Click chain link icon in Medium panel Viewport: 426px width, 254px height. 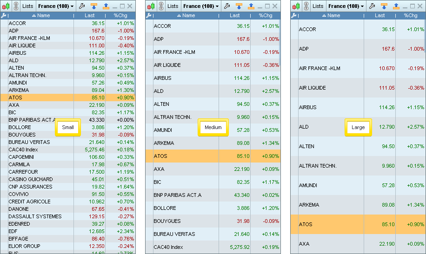pyautogui.click(x=161, y=7)
